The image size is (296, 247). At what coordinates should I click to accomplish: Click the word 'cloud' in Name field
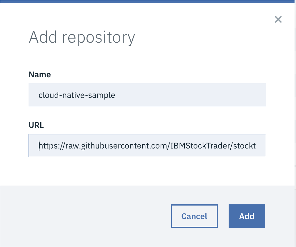(x=49, y=95)
